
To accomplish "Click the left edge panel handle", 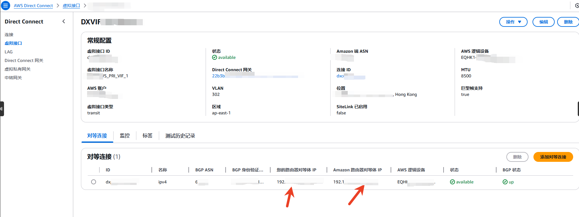I will point(2,109).
